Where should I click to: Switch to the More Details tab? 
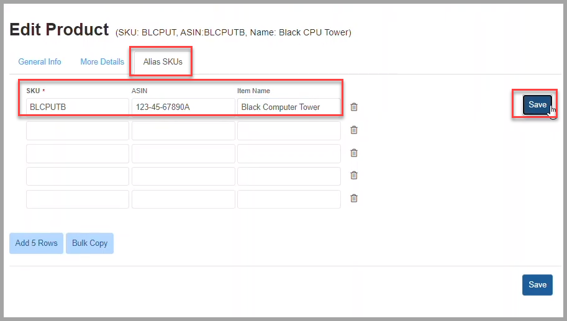(x=102, y=62)
